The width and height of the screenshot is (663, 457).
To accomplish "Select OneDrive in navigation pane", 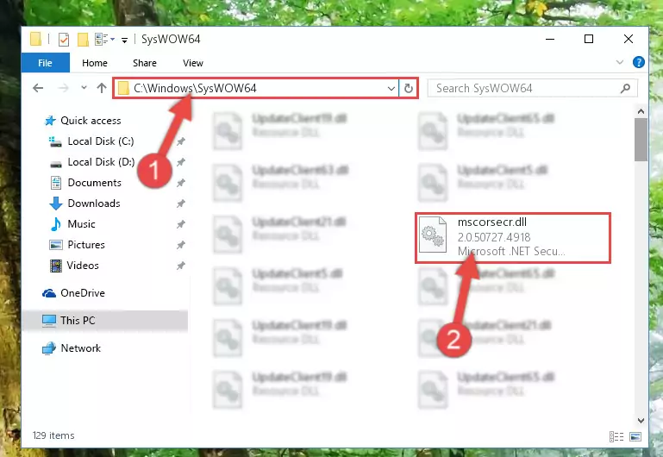I will tap(73, 293).
